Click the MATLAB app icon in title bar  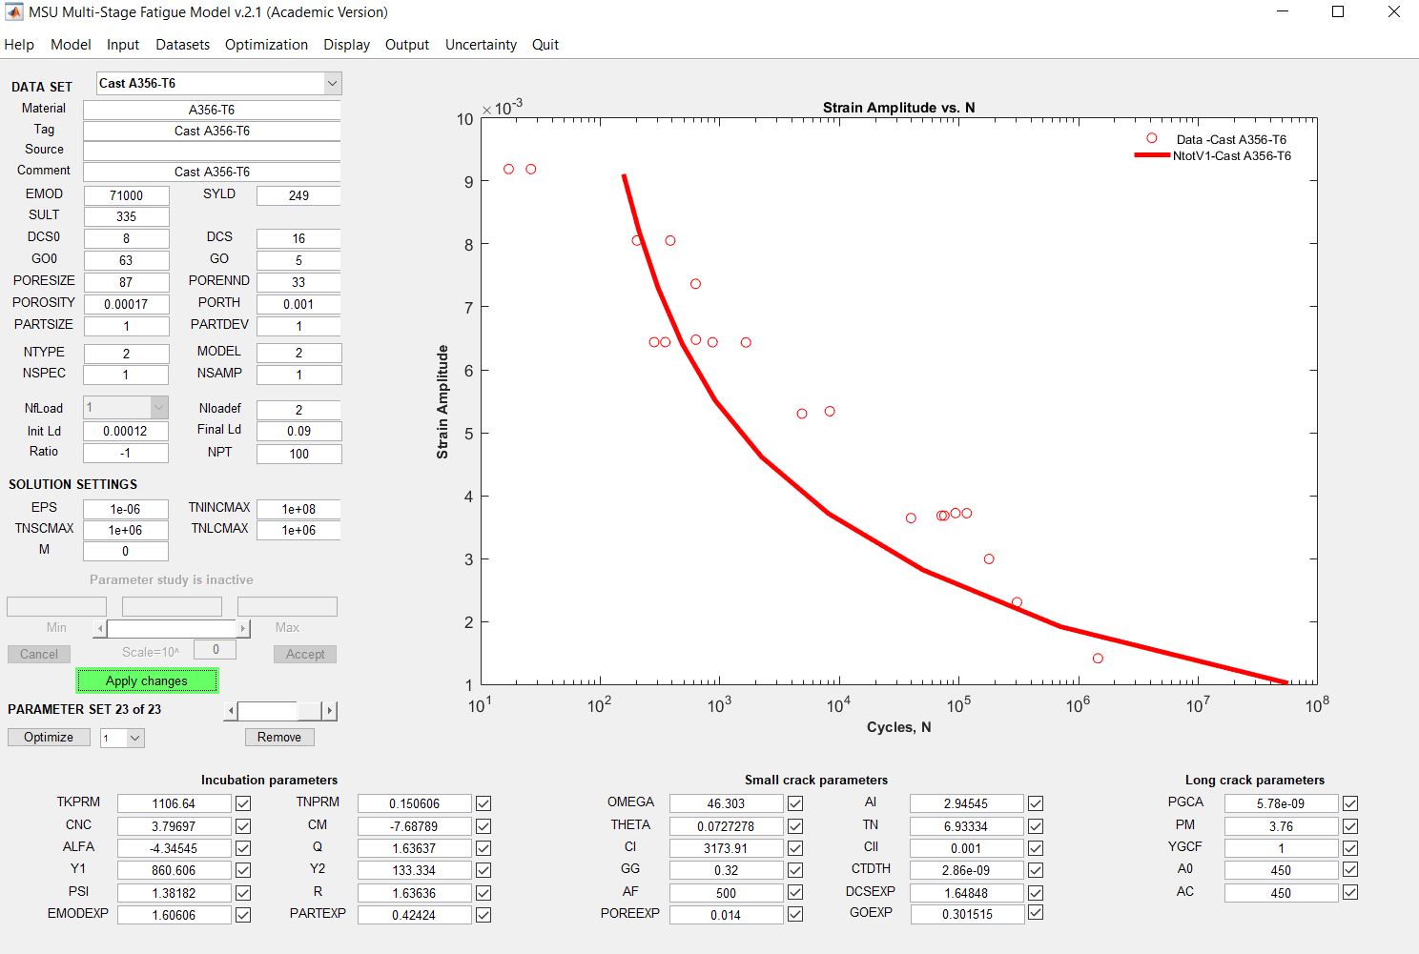[14, 12]
